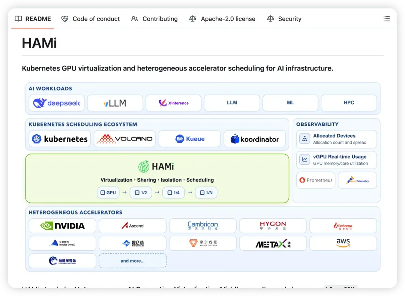The width and height of the screenshot is (405, 296).
Task: Click the aws logo
Action: pos(343,243)
